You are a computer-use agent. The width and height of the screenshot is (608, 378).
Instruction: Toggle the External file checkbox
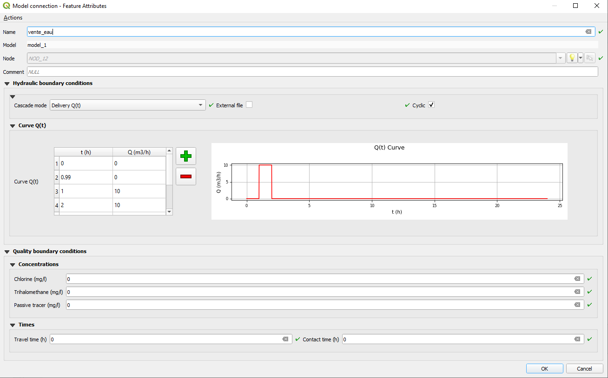(249, 104)
